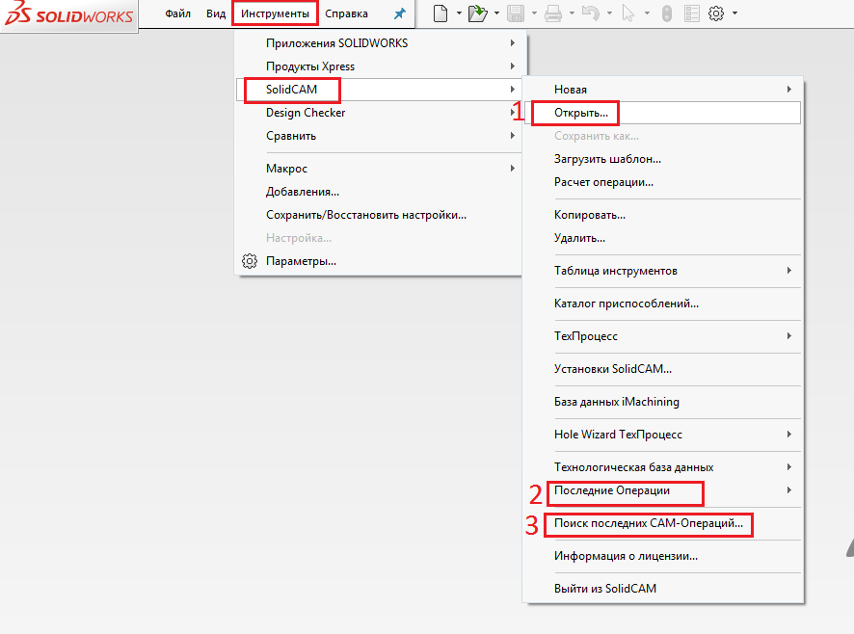Screen dimensions: 854x634
Task: Expand the Новая submenu in SolidCAM
Action: pos(663,90)
